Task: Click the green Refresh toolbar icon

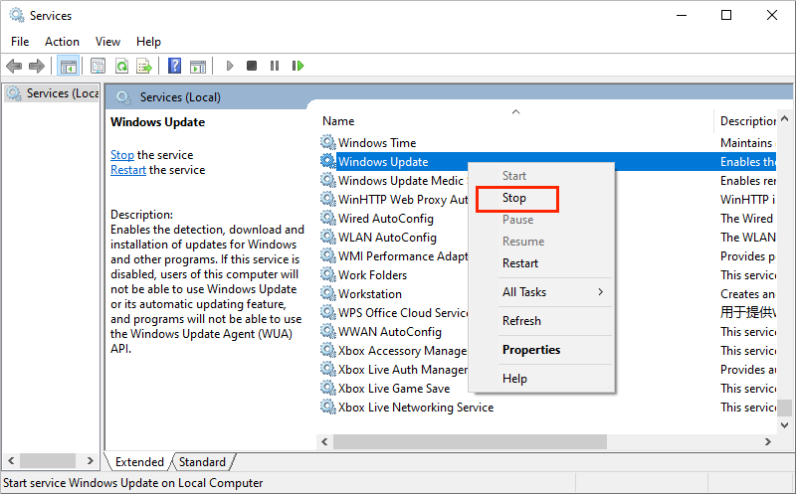Action: click(x=121, y=66)
